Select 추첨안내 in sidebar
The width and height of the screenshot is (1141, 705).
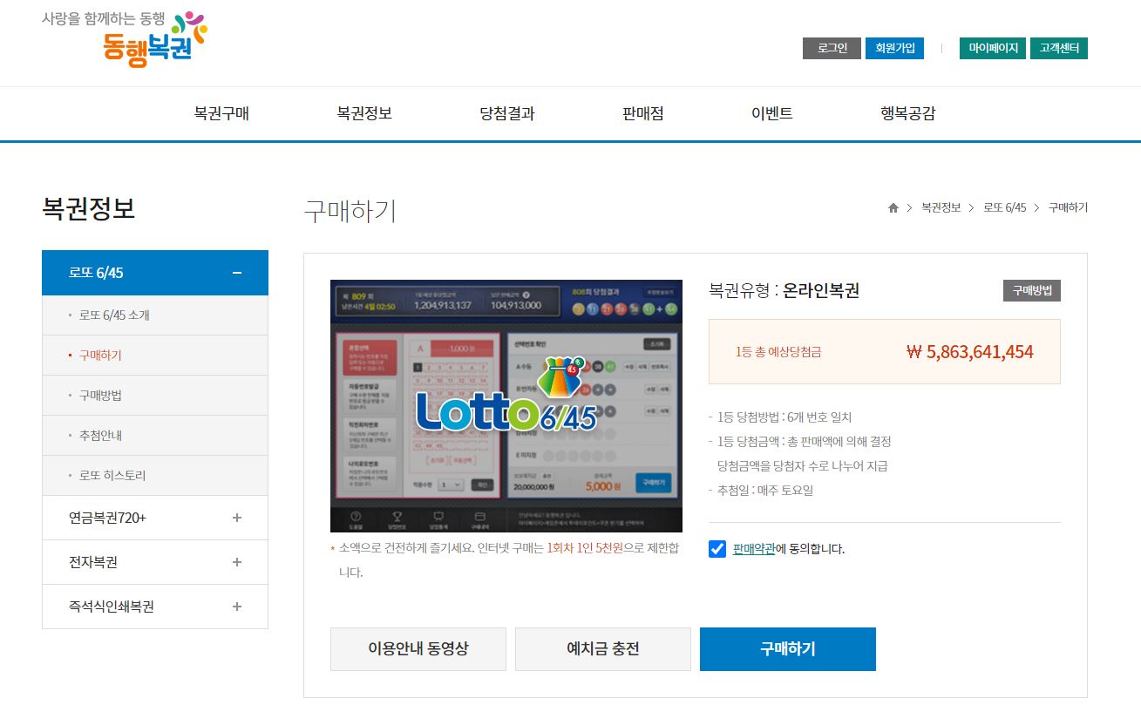click(x=155, y=436)
